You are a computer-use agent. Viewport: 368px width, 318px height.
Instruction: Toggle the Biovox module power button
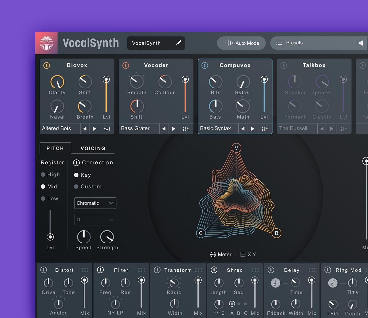(x=47, y=65)
